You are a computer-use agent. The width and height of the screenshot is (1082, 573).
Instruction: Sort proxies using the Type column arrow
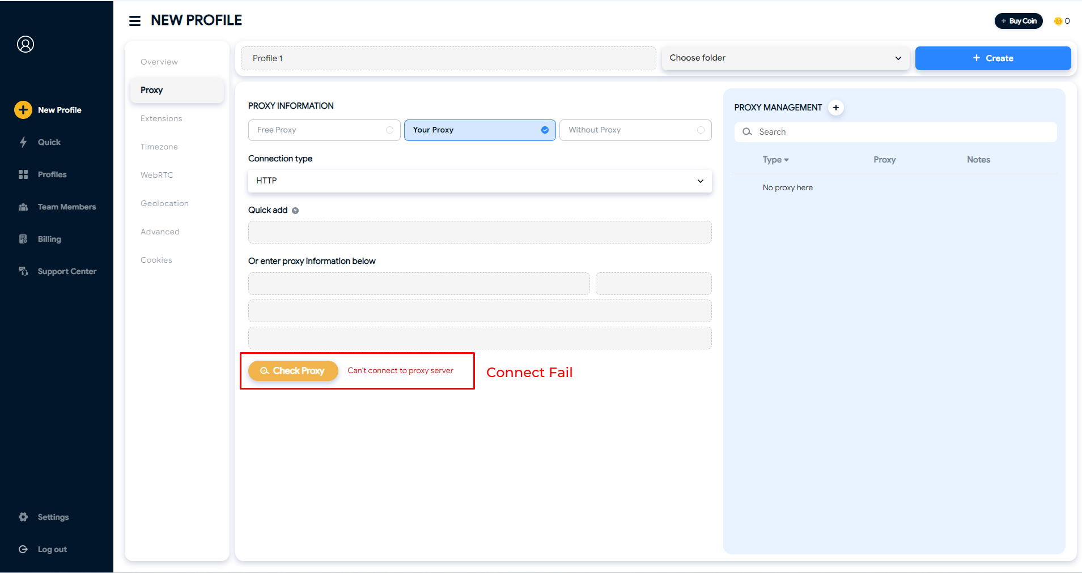pos(786,160)
